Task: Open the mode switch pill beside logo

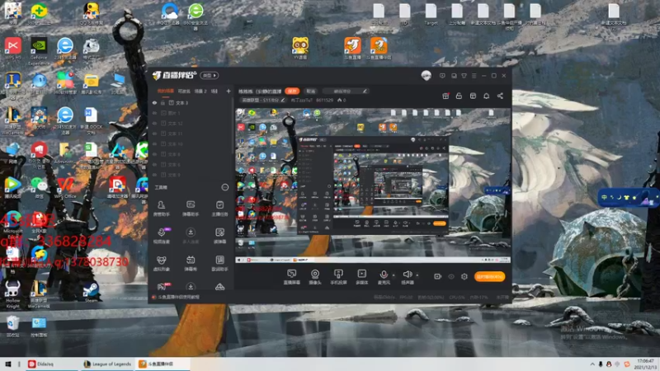Action: tap(210, 76)
